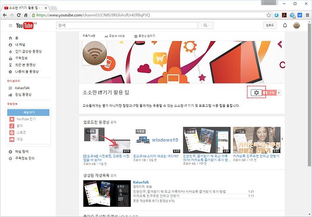Click the search magnifier button
Viewport: 312px width, 217px height.
click(205, 26)
